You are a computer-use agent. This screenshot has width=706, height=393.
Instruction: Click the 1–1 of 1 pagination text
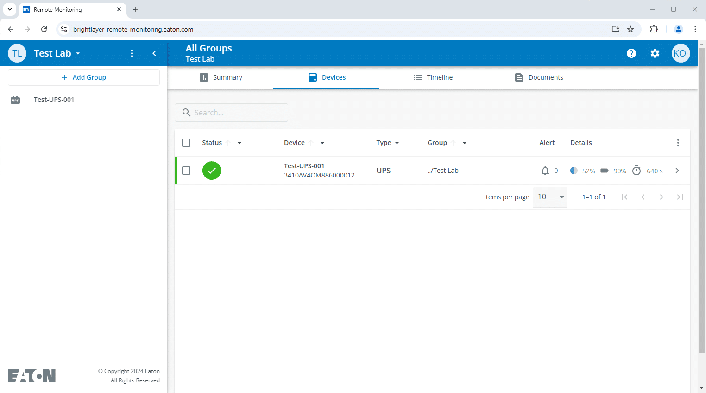(x=594, y=197)
